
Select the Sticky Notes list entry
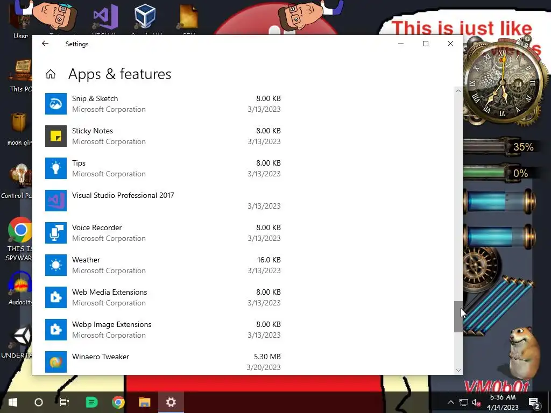point(163,136)
